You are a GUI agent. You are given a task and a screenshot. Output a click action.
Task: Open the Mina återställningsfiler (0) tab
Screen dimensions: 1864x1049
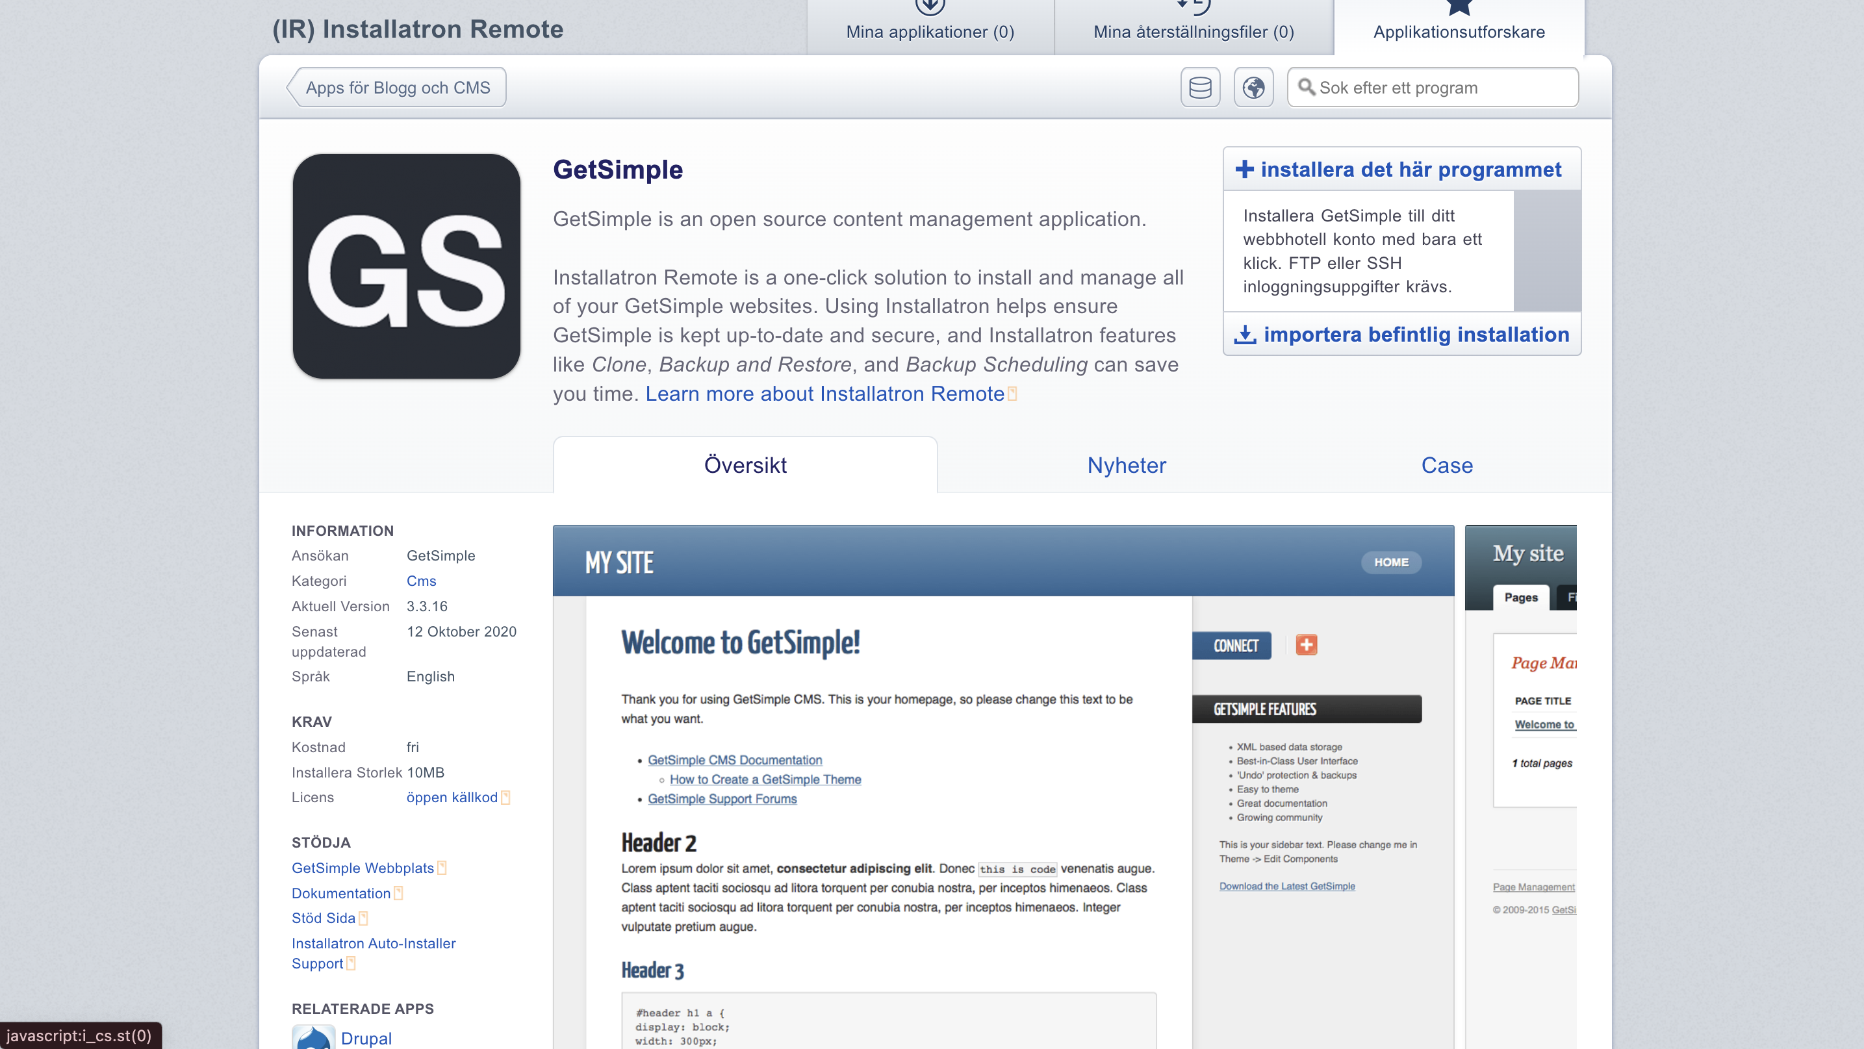tap(1194, 26)
